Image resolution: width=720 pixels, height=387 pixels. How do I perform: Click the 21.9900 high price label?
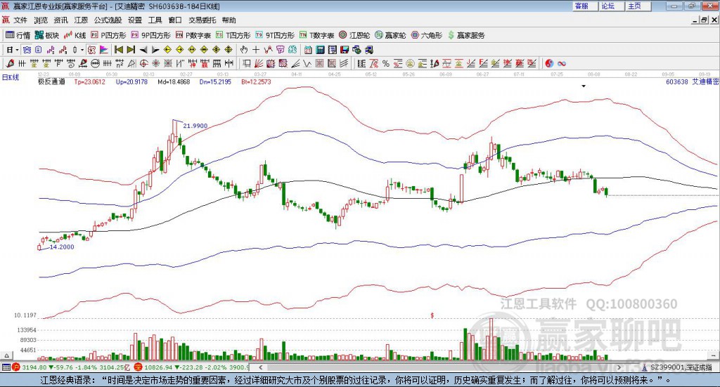pos(195,126)
